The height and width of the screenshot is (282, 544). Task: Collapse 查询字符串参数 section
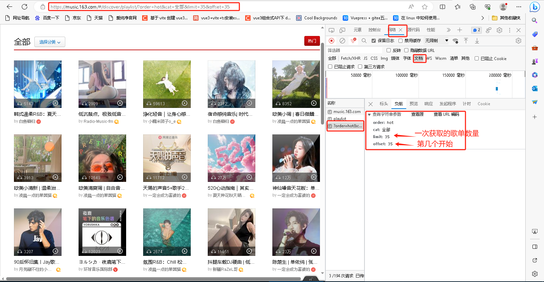[369, 114]
